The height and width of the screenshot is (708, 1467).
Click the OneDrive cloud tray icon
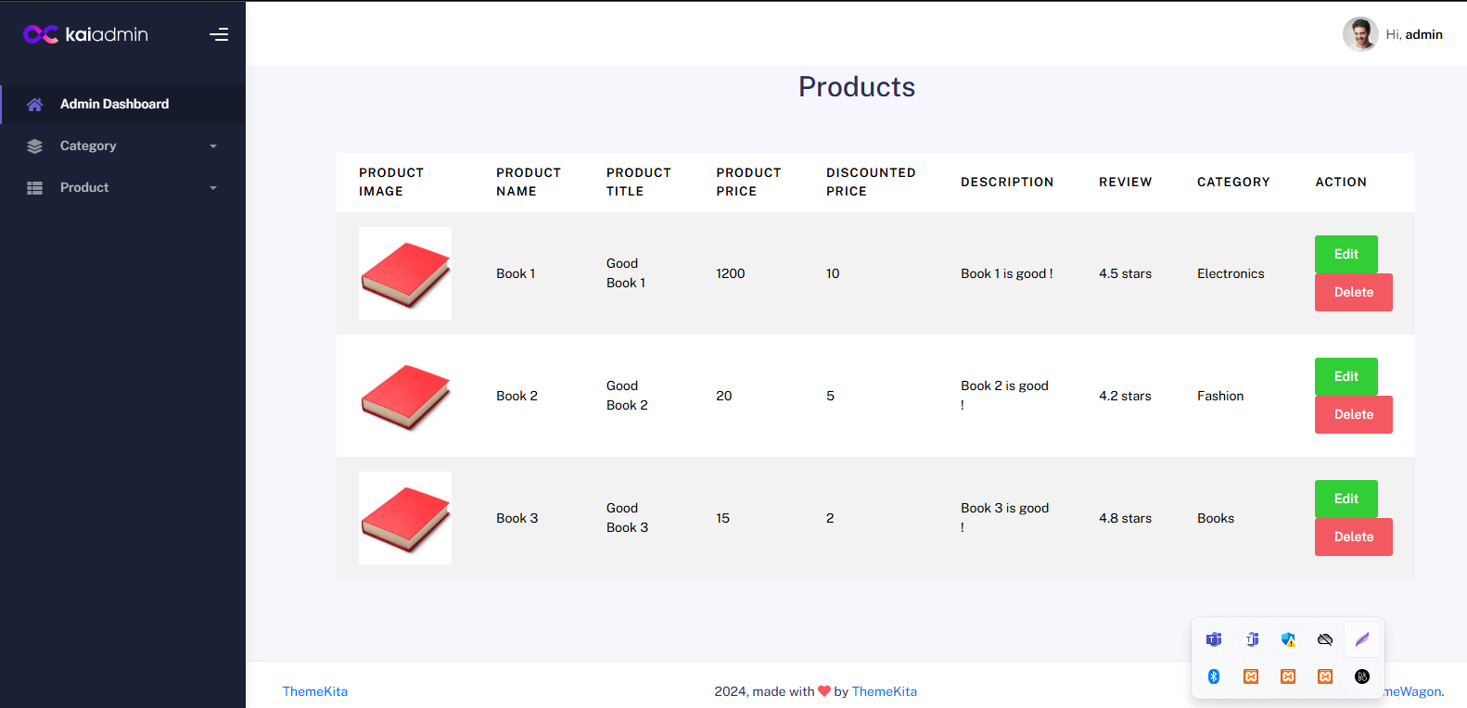tap(1325, 639)
